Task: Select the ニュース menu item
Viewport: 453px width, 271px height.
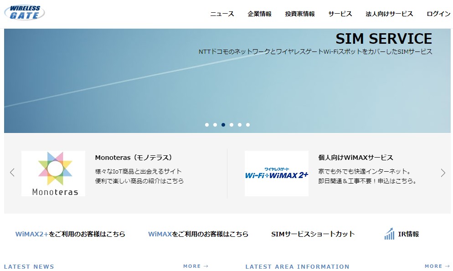Action: pos(221,14)
